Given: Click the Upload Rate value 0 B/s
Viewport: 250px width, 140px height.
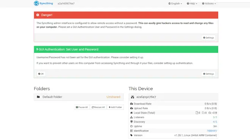Looking at the screenshot, I should tap(211, 108).
